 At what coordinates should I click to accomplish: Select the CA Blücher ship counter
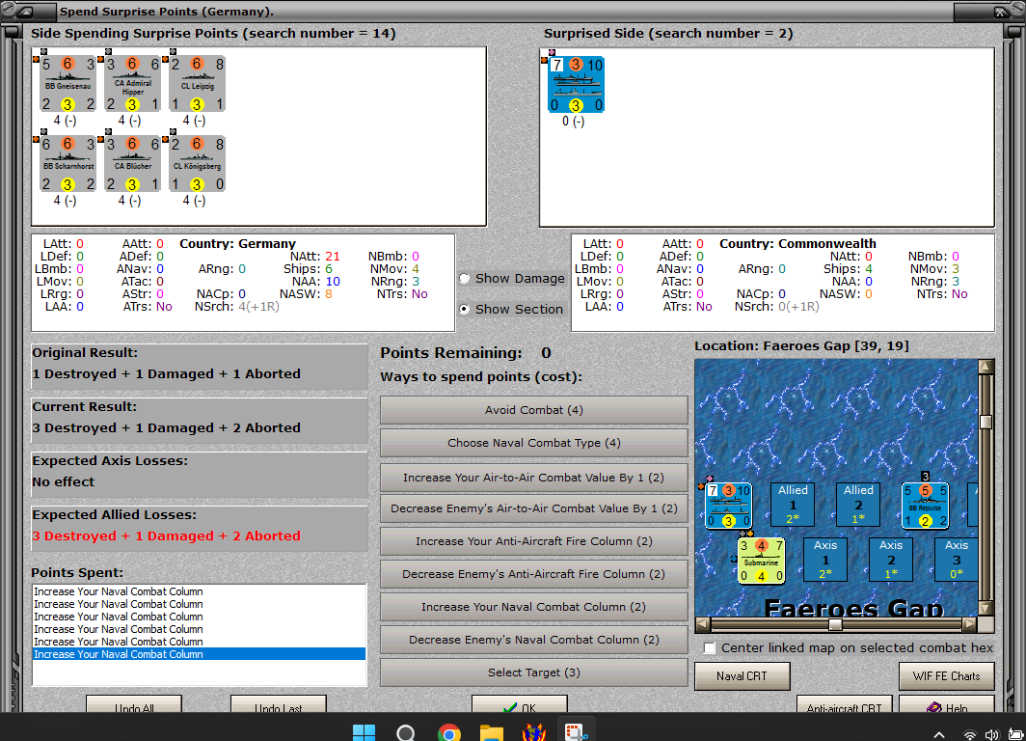[132, 164]
